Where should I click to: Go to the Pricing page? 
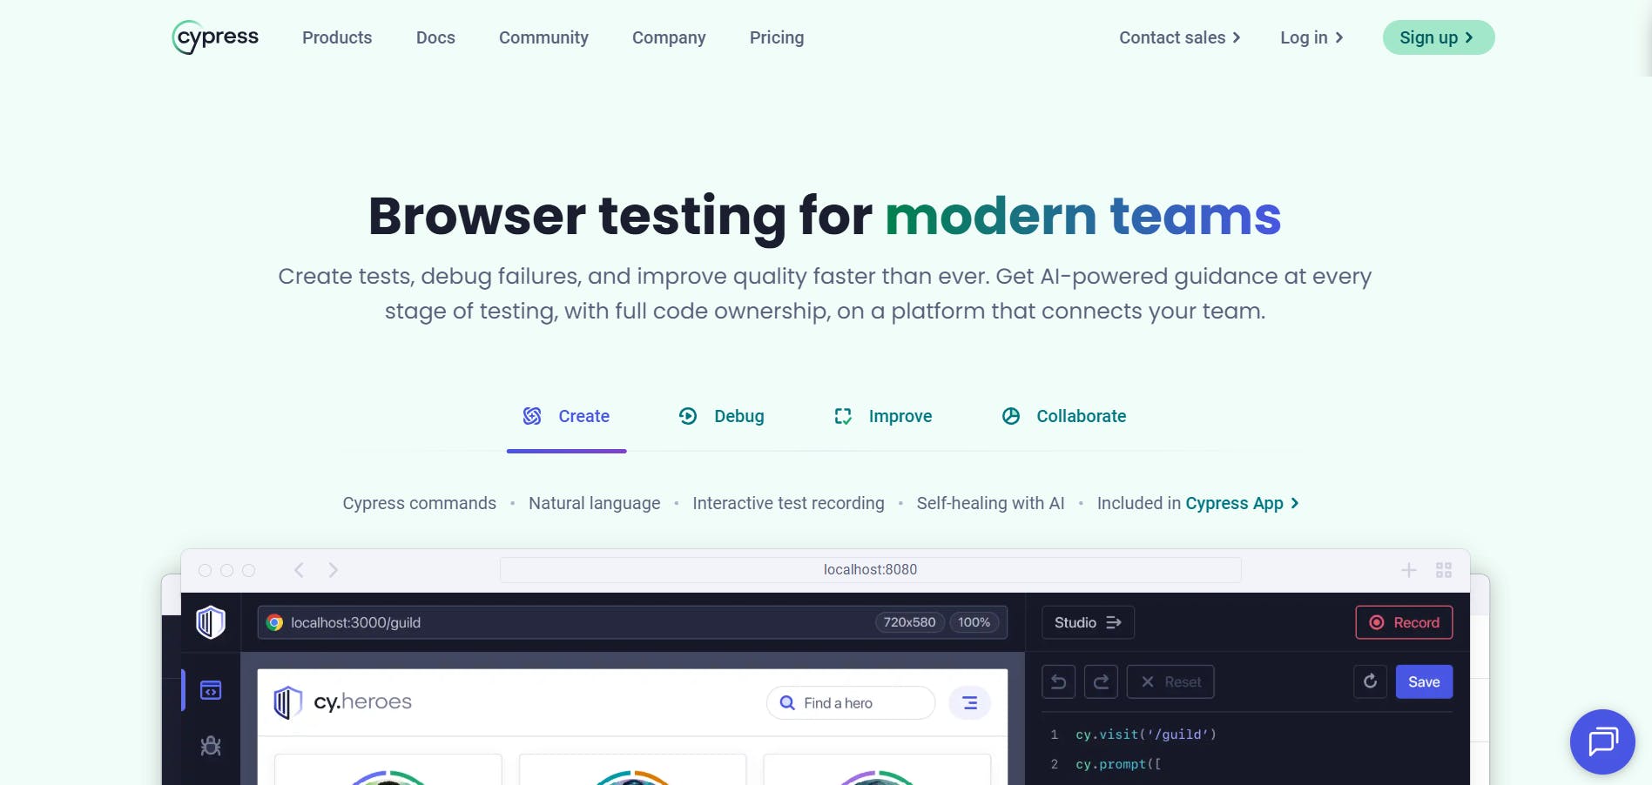(x=777, y=37)
